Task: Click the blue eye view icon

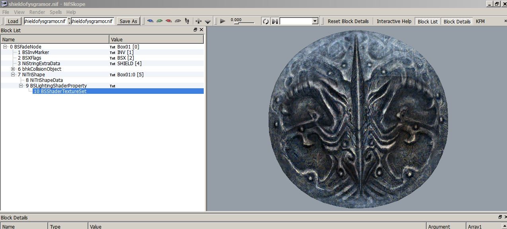Action: click(150, 21)
